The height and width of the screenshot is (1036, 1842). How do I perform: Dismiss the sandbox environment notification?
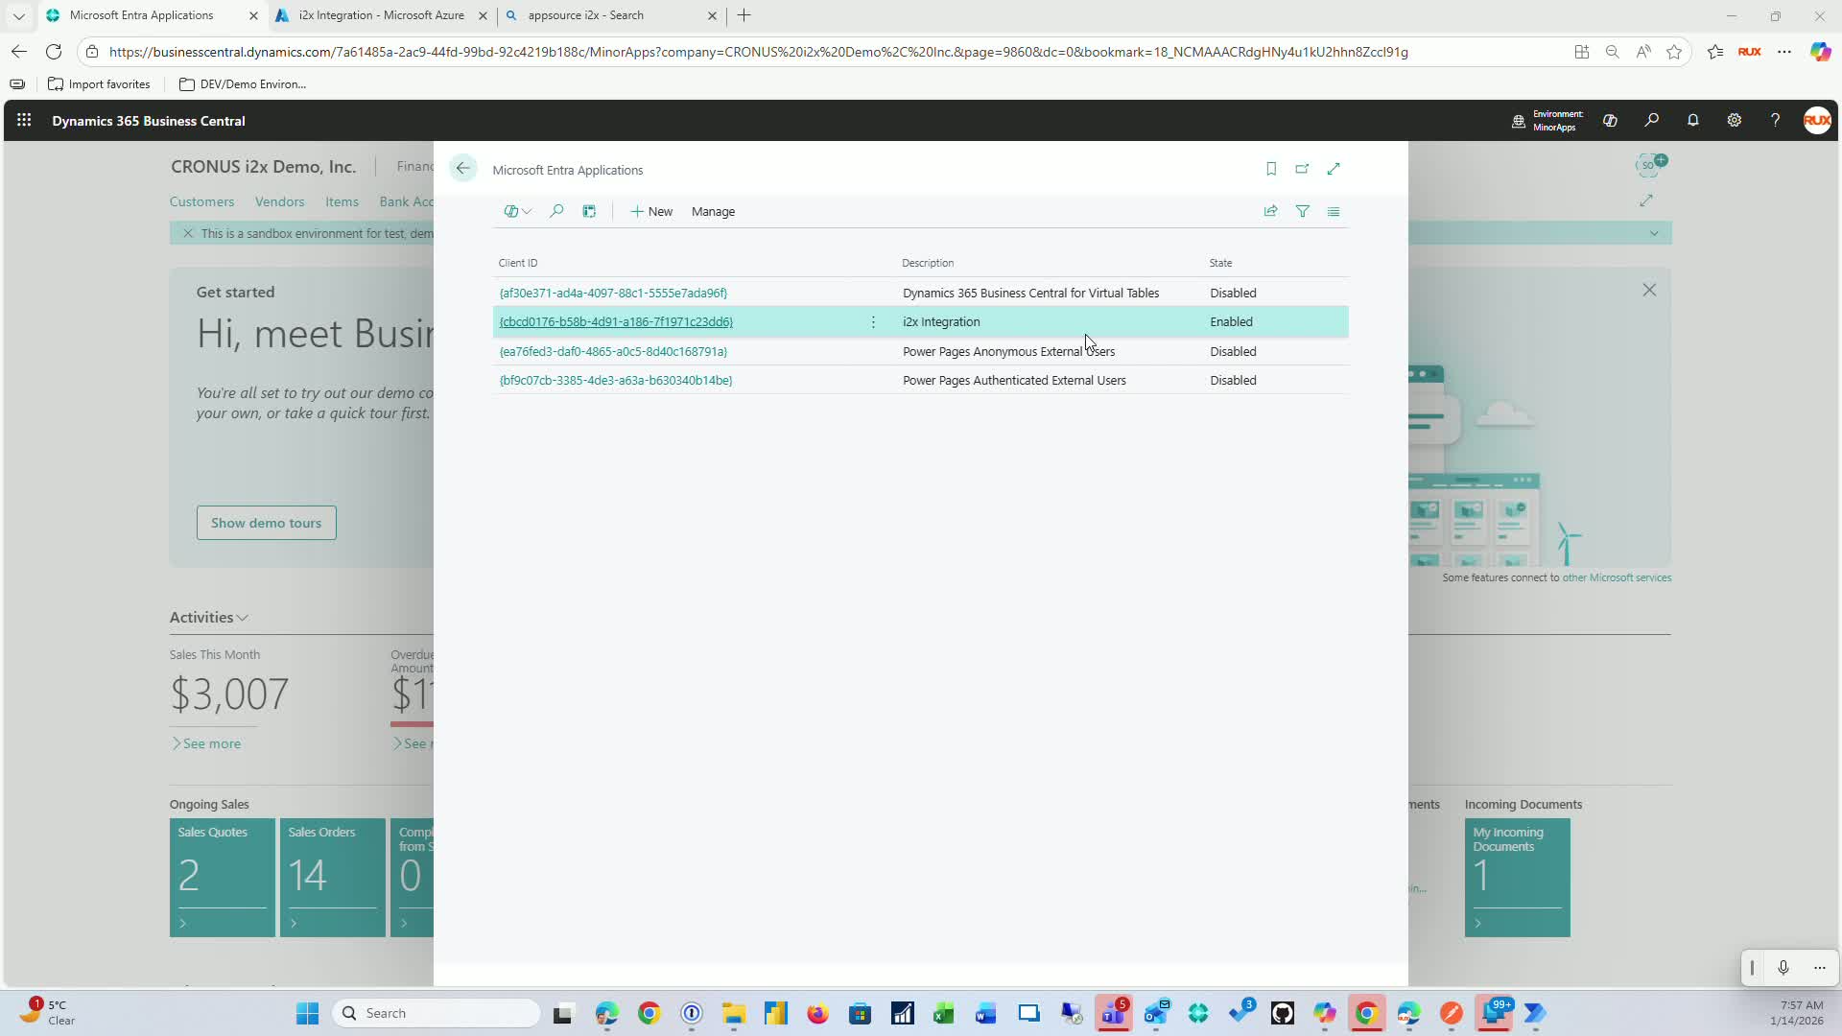coord(188,233)
